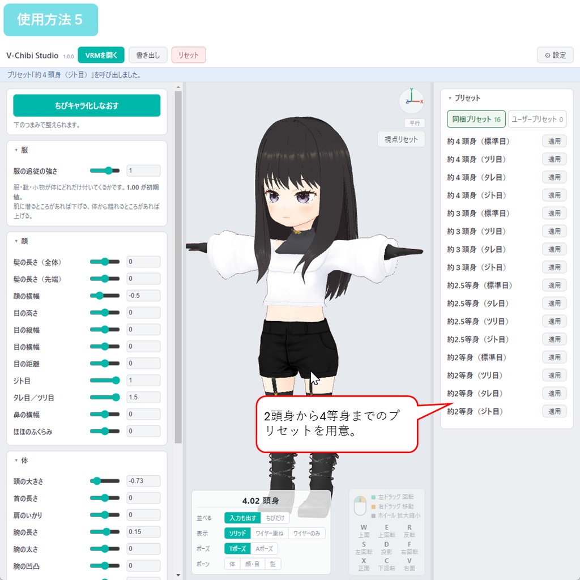The height and width of the screenshot is (580, 580).
Task: Apply preset 約4頭身（標準目）
Action: (x=554, y=141)
